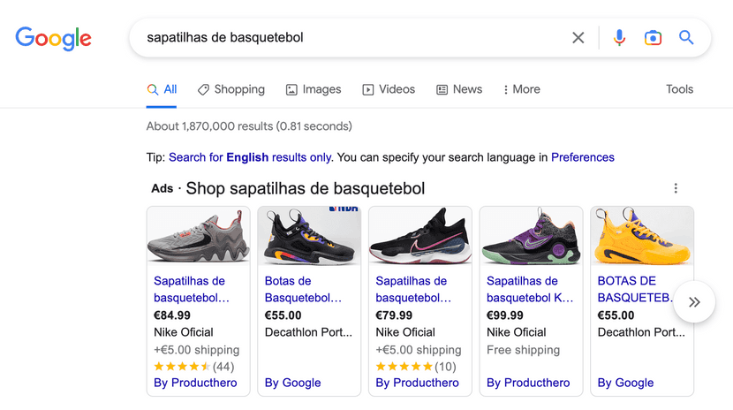Screen dimensions: 733x410
Task: Click inside the search input field
Action: click(x=353, y=38)
